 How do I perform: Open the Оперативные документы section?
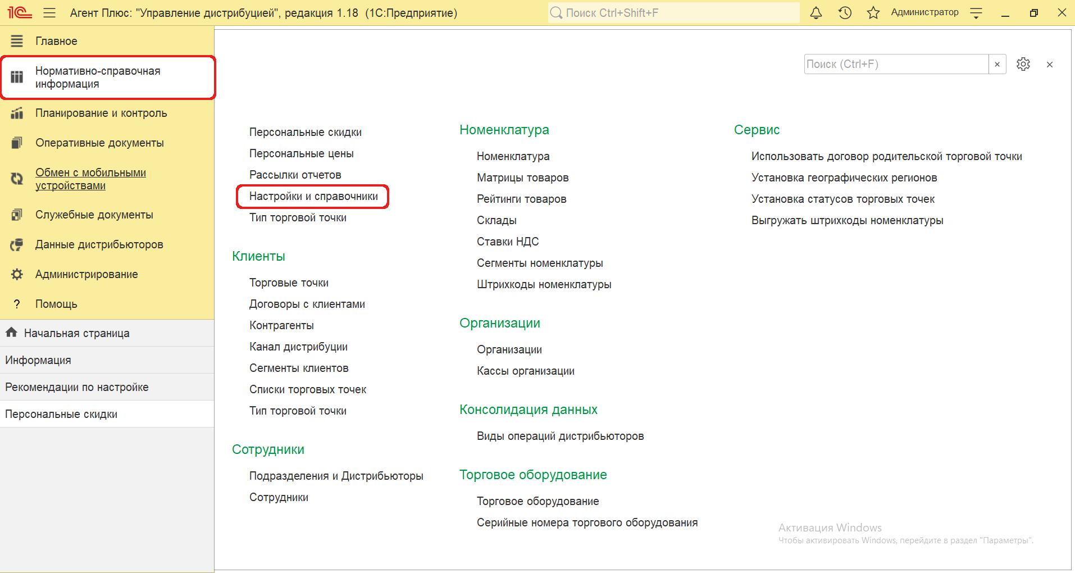pyautogui.click(x=99, y=143)
